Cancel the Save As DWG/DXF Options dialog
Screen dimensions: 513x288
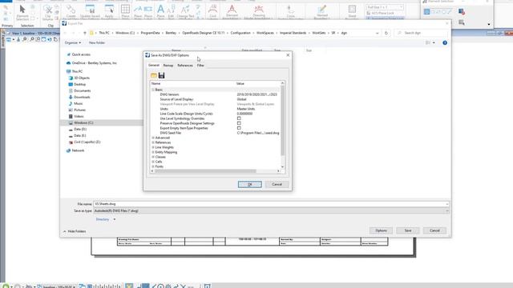pyautogui.click(x=277, y=185)
